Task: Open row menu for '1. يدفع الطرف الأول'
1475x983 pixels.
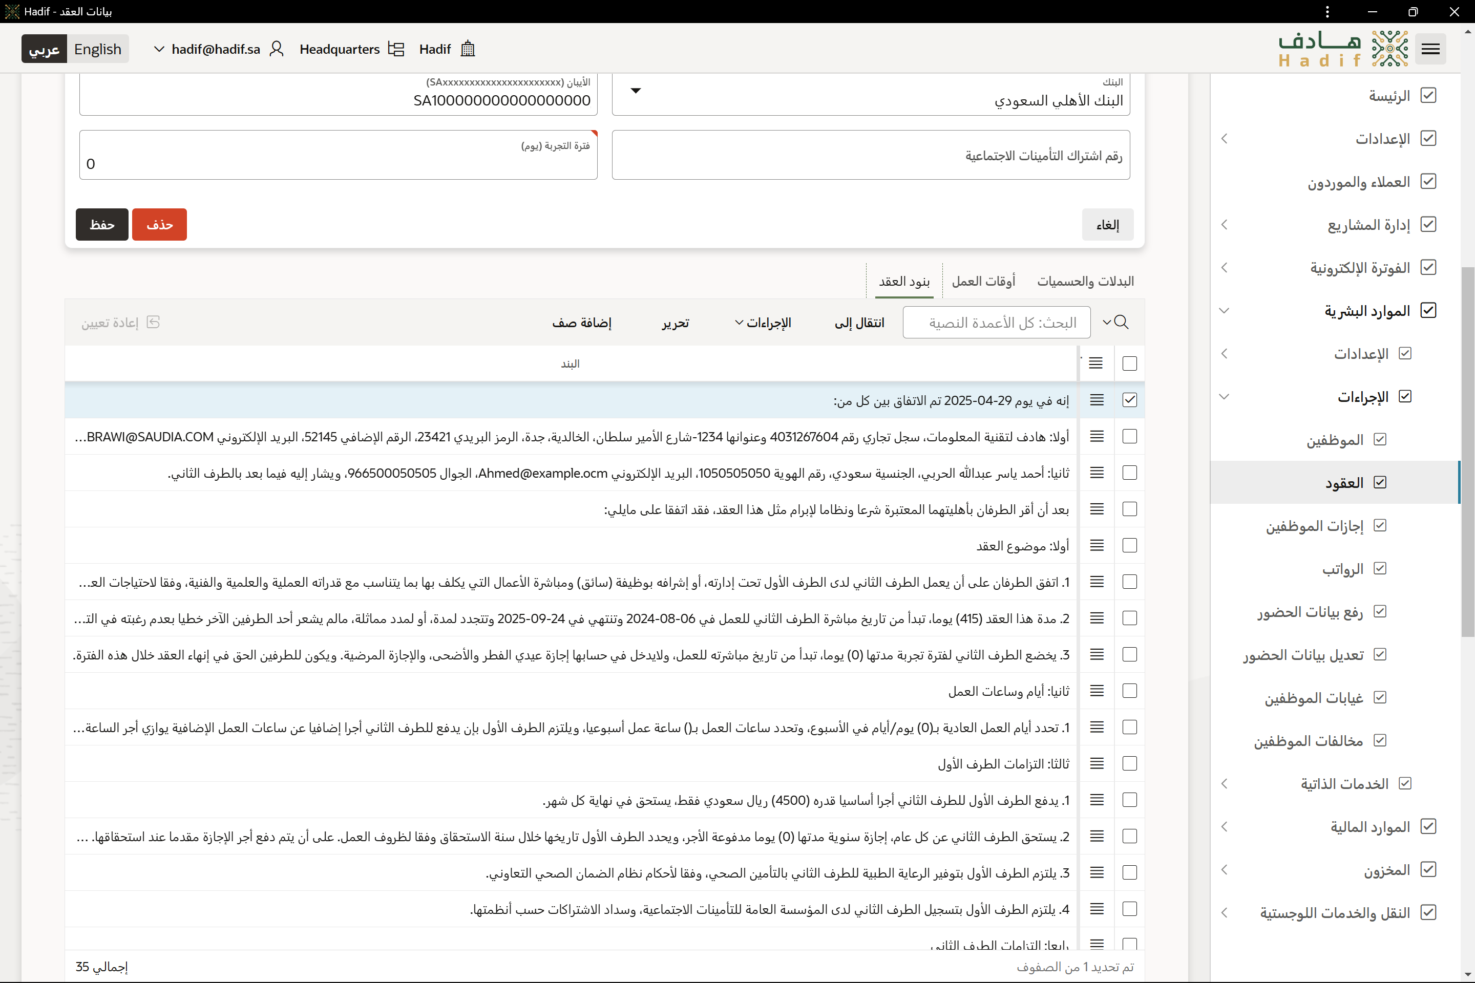Action: click(x=1097, y=800)
